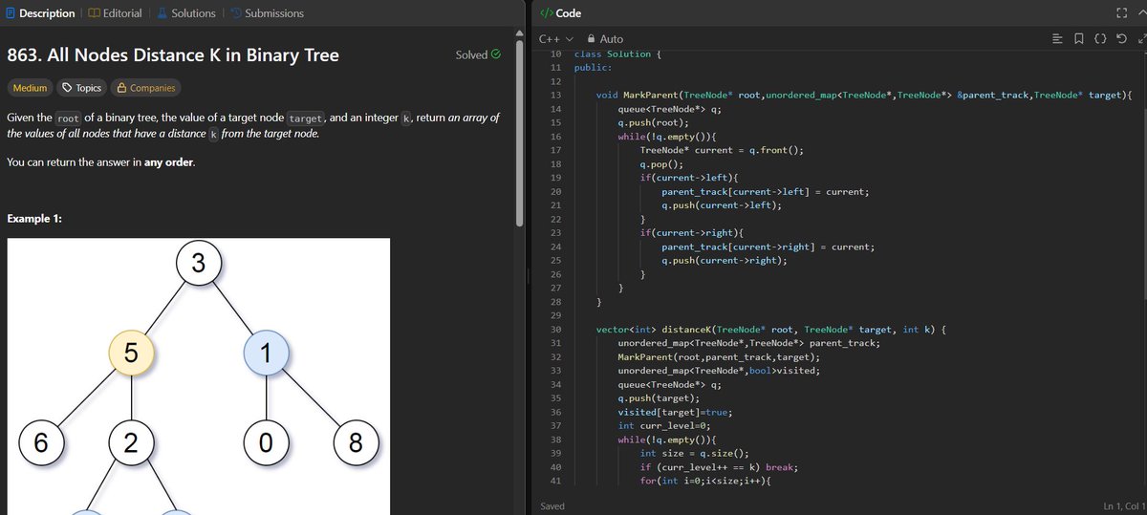Click the 'Example 1:' heading
The image size is (1147, 515).
pyautogui.click(x=34, y=219)
